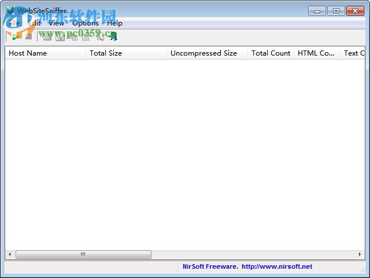The height and width of the screenshot is (278, 370).
Task: Start capturing with the green play icon
Action: 16,37
